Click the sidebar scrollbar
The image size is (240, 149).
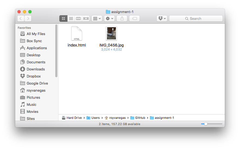click(56, 51)
